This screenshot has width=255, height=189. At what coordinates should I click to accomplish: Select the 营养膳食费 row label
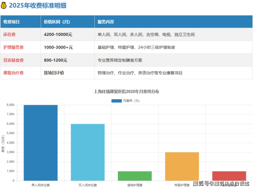(13, 60)
